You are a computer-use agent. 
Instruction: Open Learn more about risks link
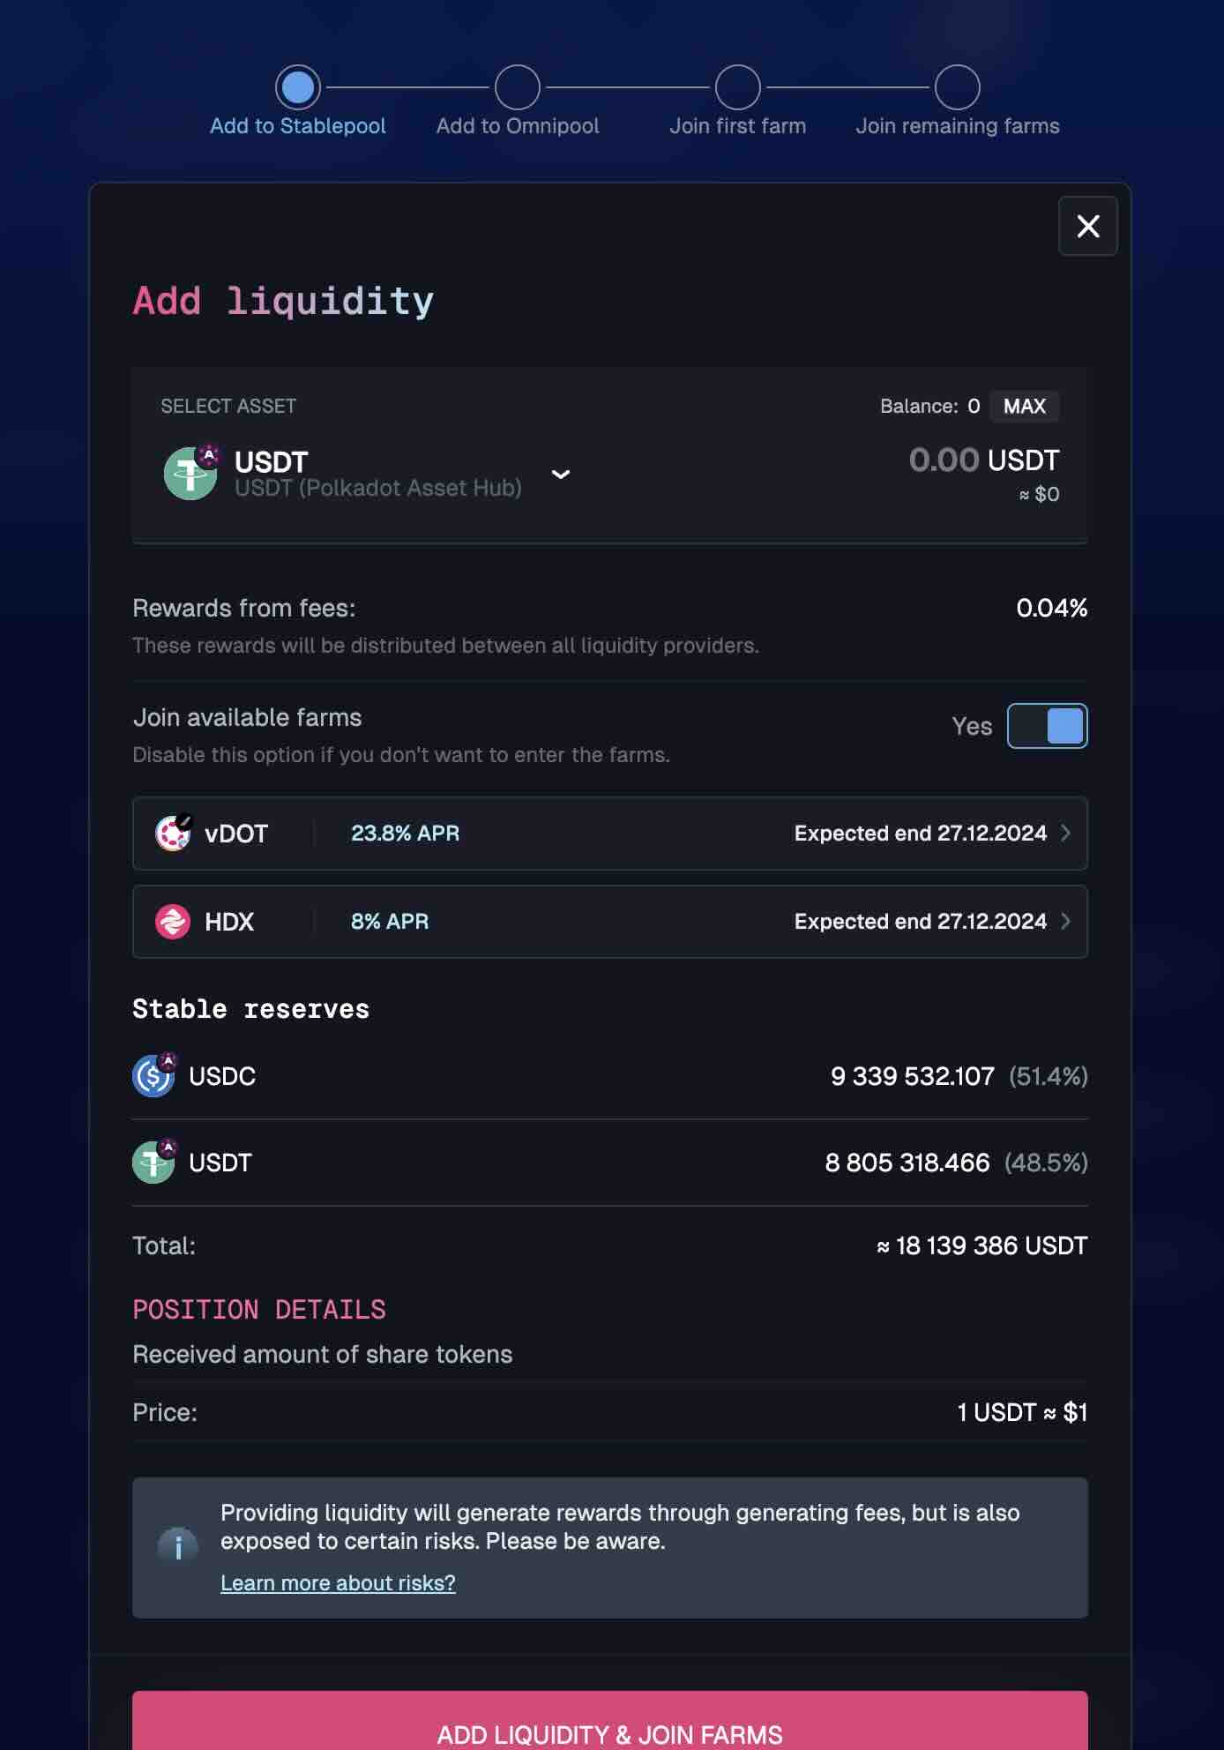(x=338, y=1582)
